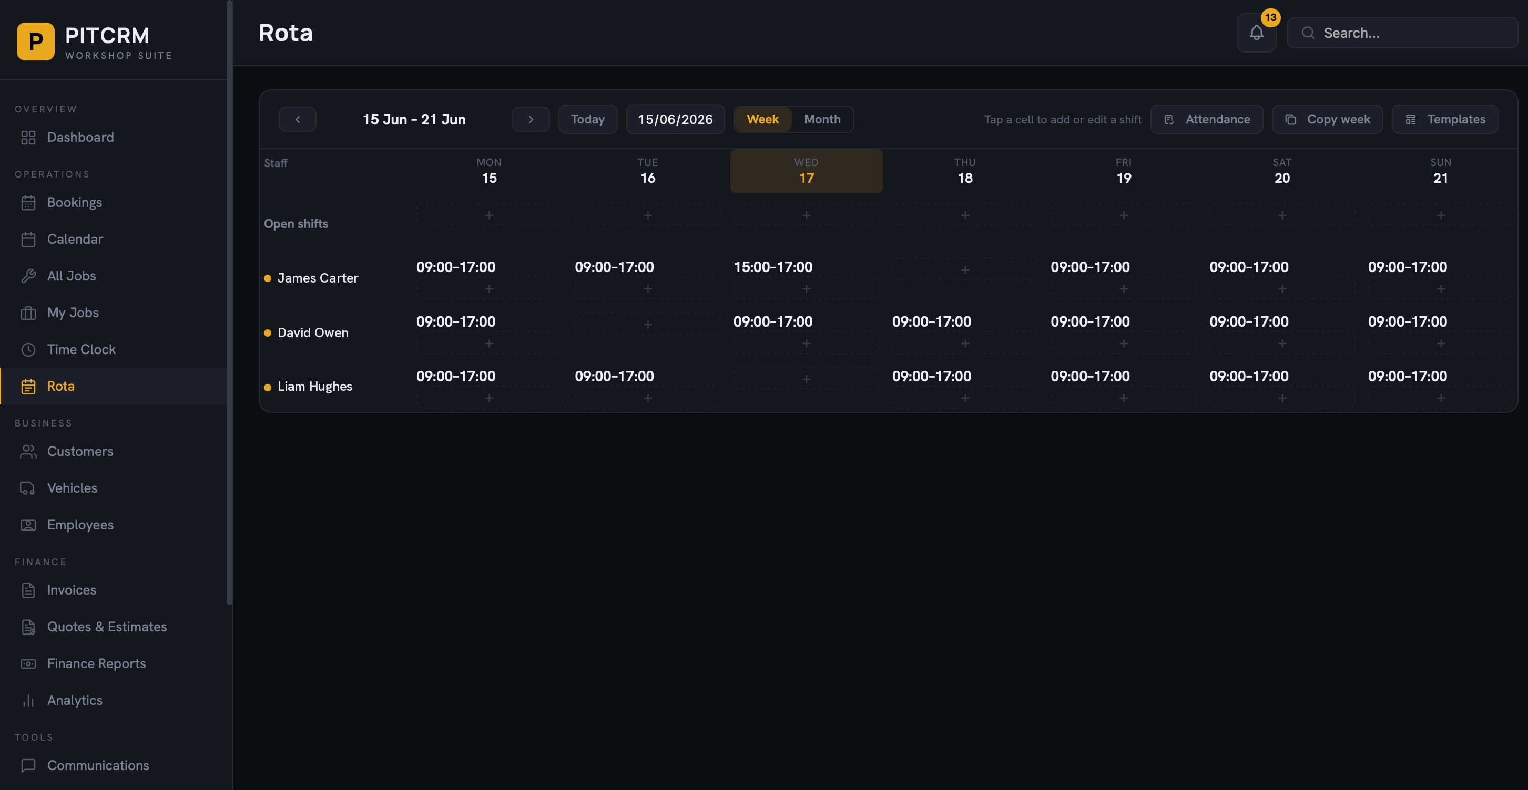
Task: Click the sidebar vertical scrollbar
Action: 230,302
